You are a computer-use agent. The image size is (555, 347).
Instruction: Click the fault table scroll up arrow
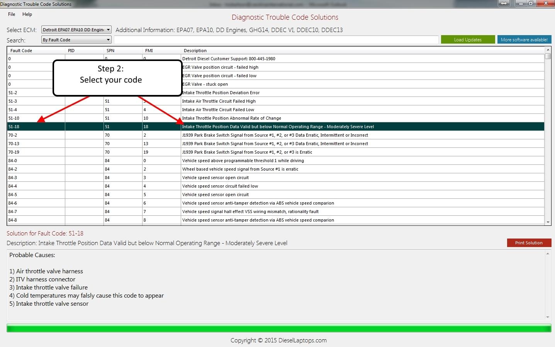pyautogui.click(x=548, y=50)
